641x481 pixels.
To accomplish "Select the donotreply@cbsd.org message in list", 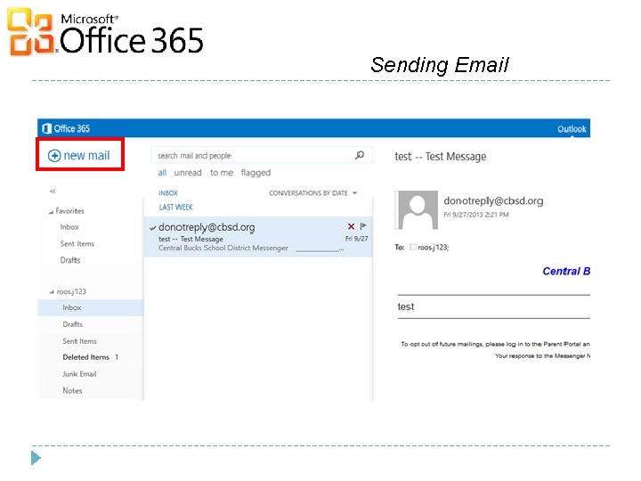I will pos(258,237).
